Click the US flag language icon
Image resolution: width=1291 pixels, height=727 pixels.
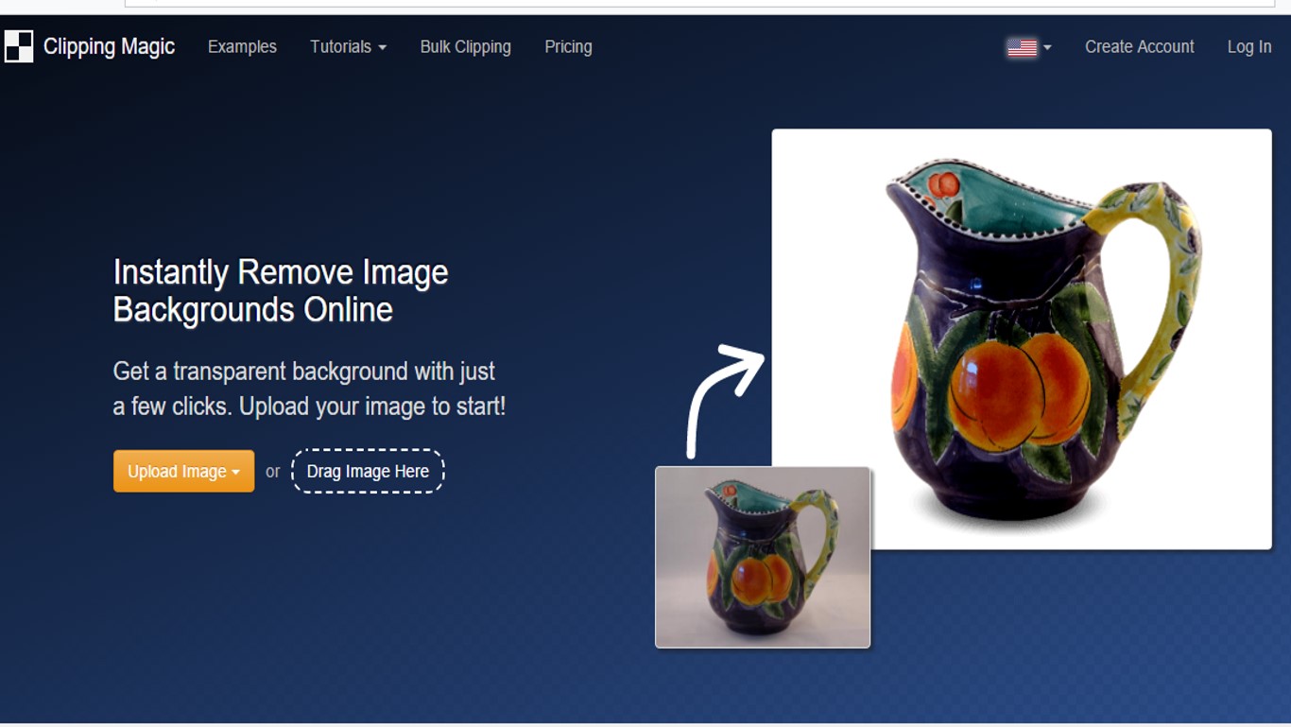(1022, 47)
